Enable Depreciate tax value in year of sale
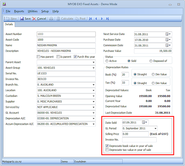The height and width of the screenshot is (166, 185). [x=107, y=150]
